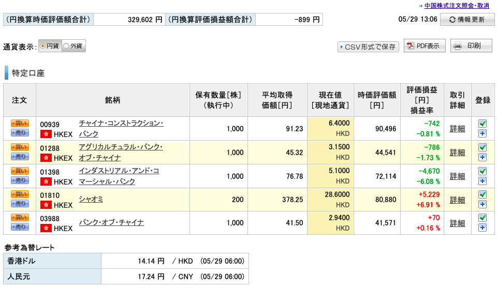Open 詳細 for stock 03988
Viewport: 497px width, 288px height.
457,223
